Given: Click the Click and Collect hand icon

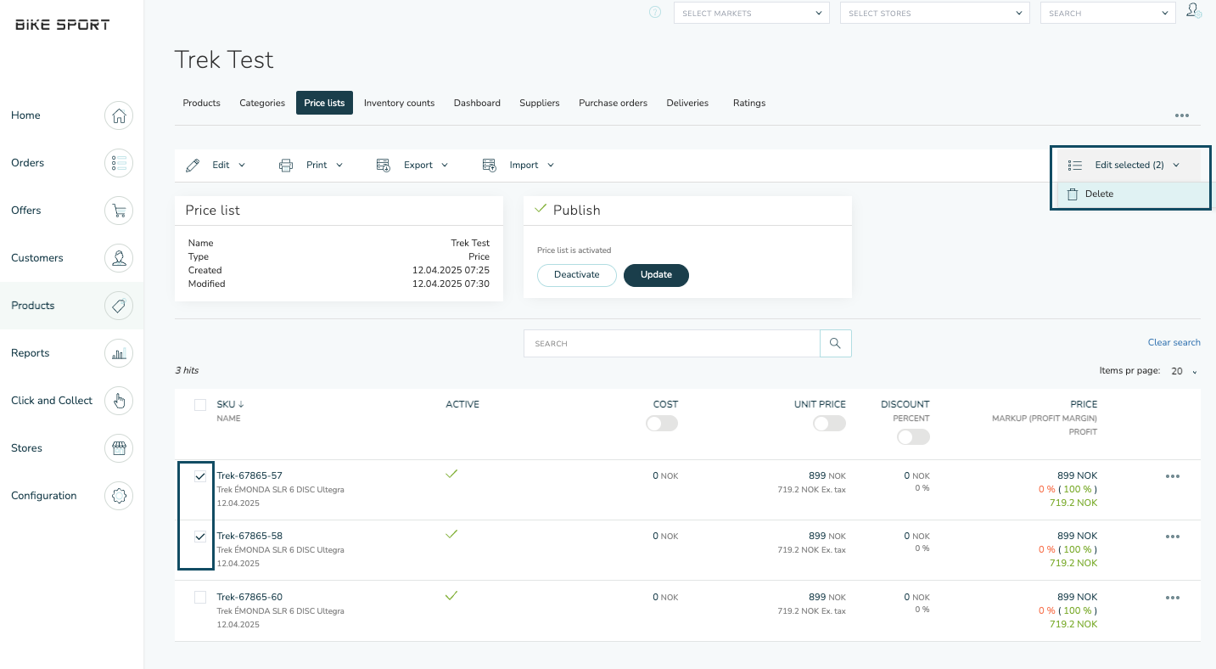Looking at the screenshot, I should (119, 401).
